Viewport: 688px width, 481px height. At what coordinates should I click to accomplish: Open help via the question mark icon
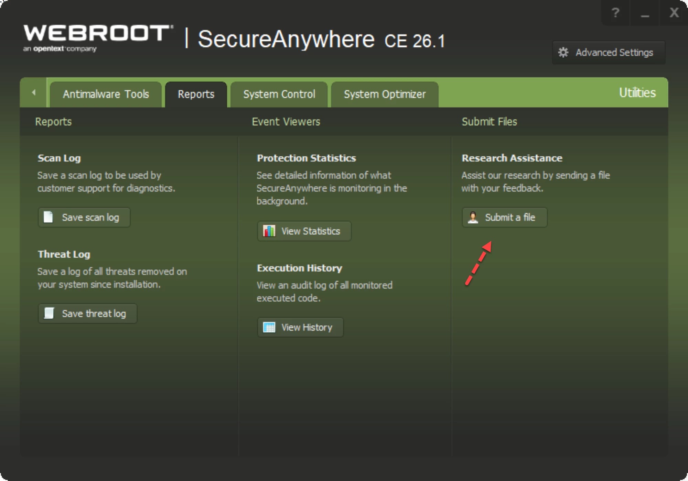(615, 13)
